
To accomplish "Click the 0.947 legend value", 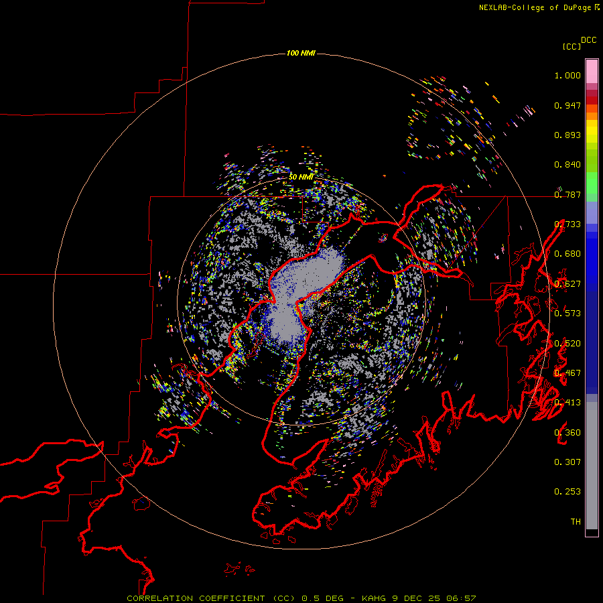I will point(567,105).
